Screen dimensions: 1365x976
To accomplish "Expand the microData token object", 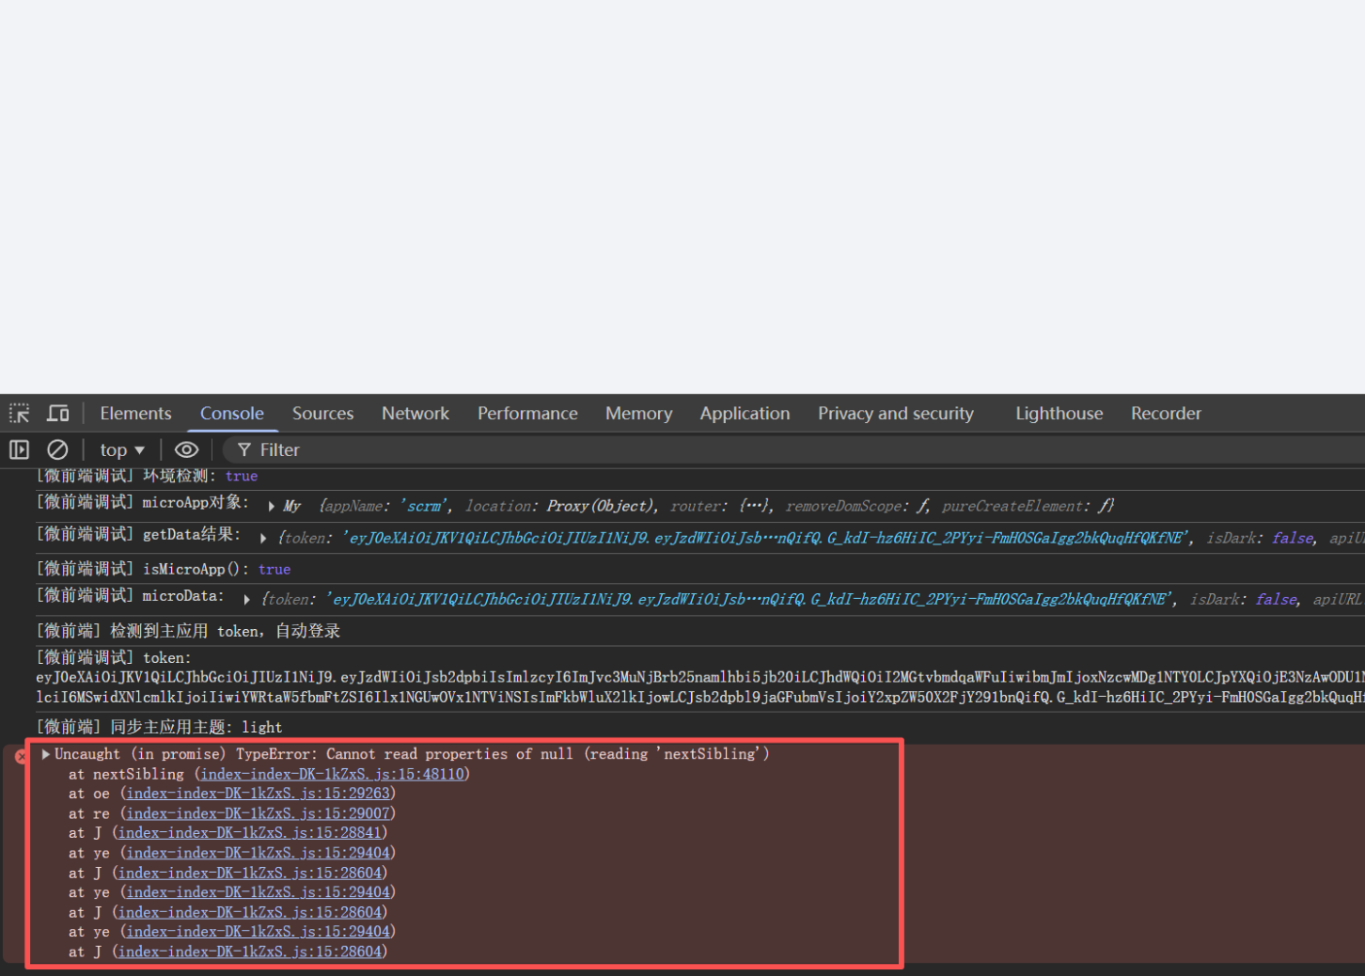I will coord(246,600).
